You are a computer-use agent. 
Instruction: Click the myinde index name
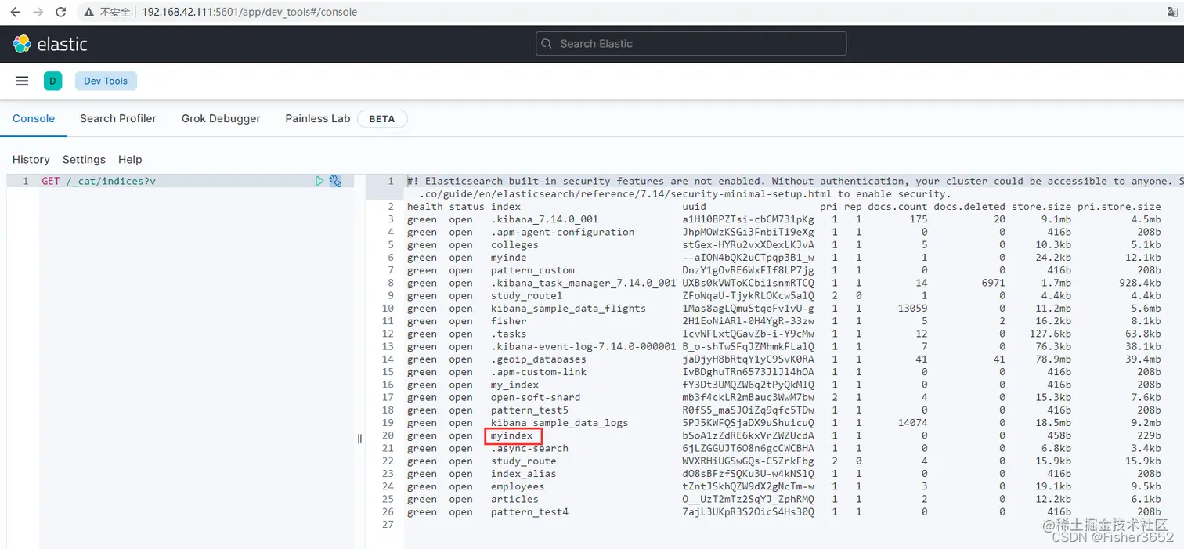(x=509, y=257)
